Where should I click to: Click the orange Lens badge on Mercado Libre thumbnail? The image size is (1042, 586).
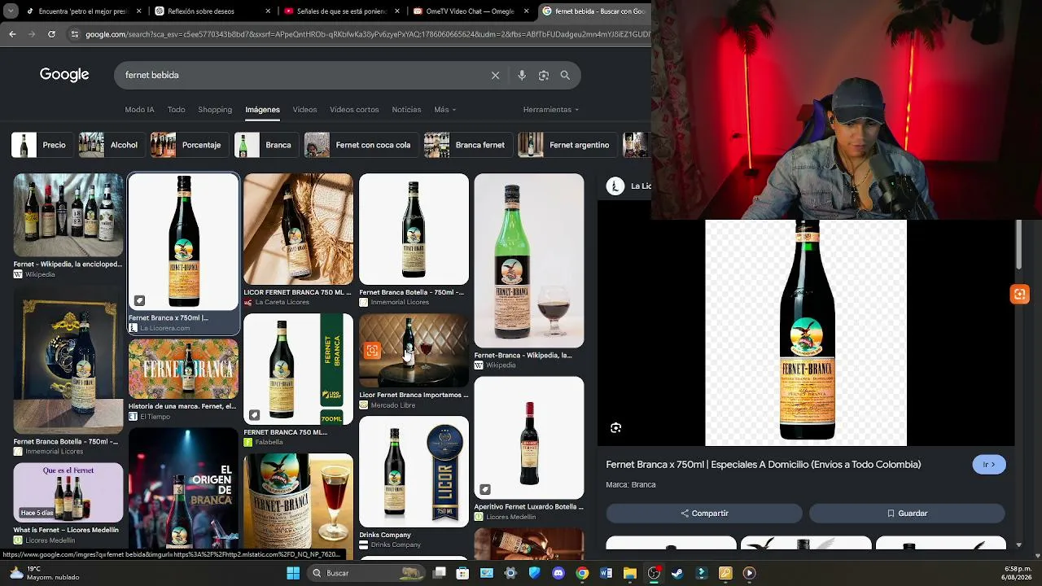(x=372, y=351)
